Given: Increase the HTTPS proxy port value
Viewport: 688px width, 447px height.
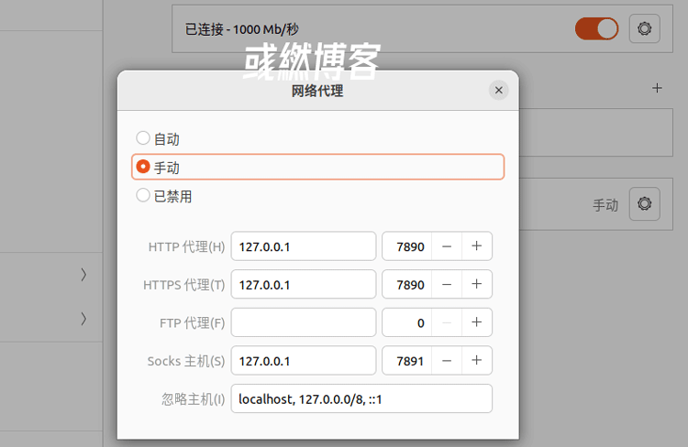Looking at the screenshot, I should click(x=477, y=285).
